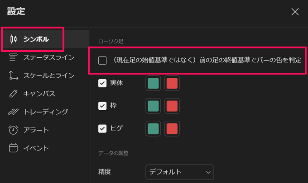Click the calendar icon beside イベント
Screen dimensions: 308x183
[x=13, y=148]
